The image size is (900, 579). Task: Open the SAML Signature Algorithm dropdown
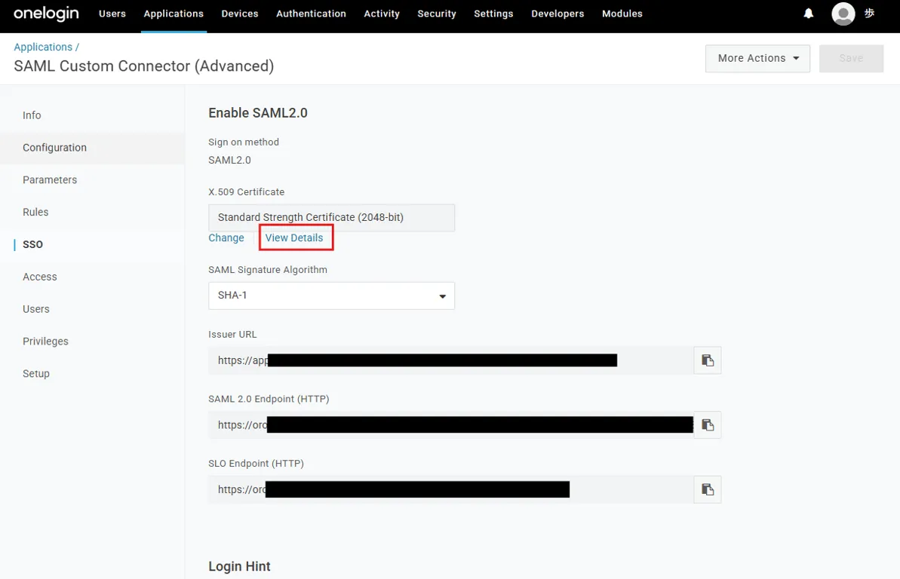331,296
